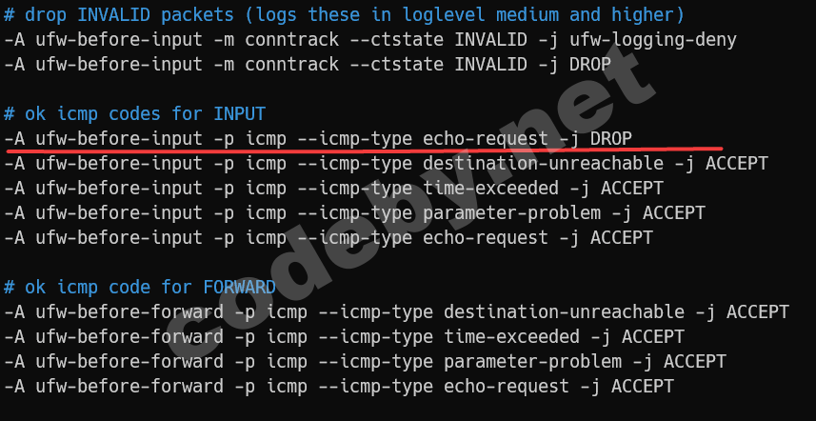Click echo-request in the underlined input rule
Screen dimensions: 816x421
point(485,139)
